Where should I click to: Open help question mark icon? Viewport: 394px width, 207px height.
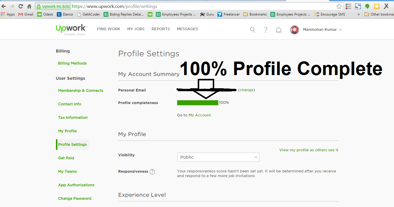click(266, 30)
